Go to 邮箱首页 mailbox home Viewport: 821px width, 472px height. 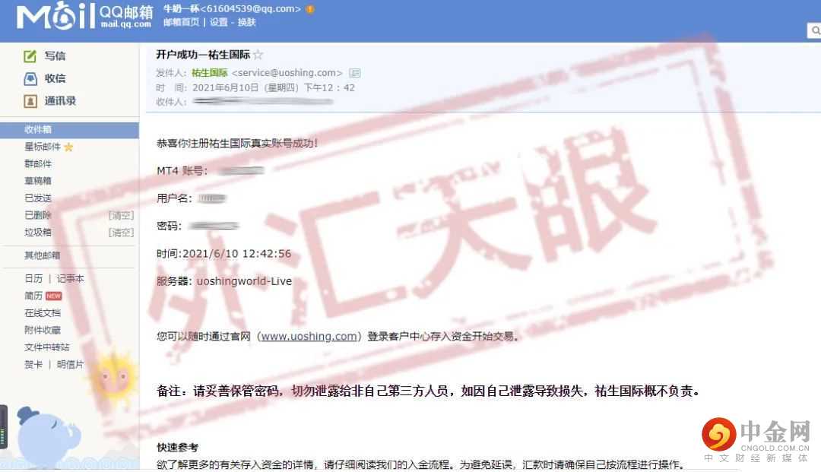click(x=181, y=22)
